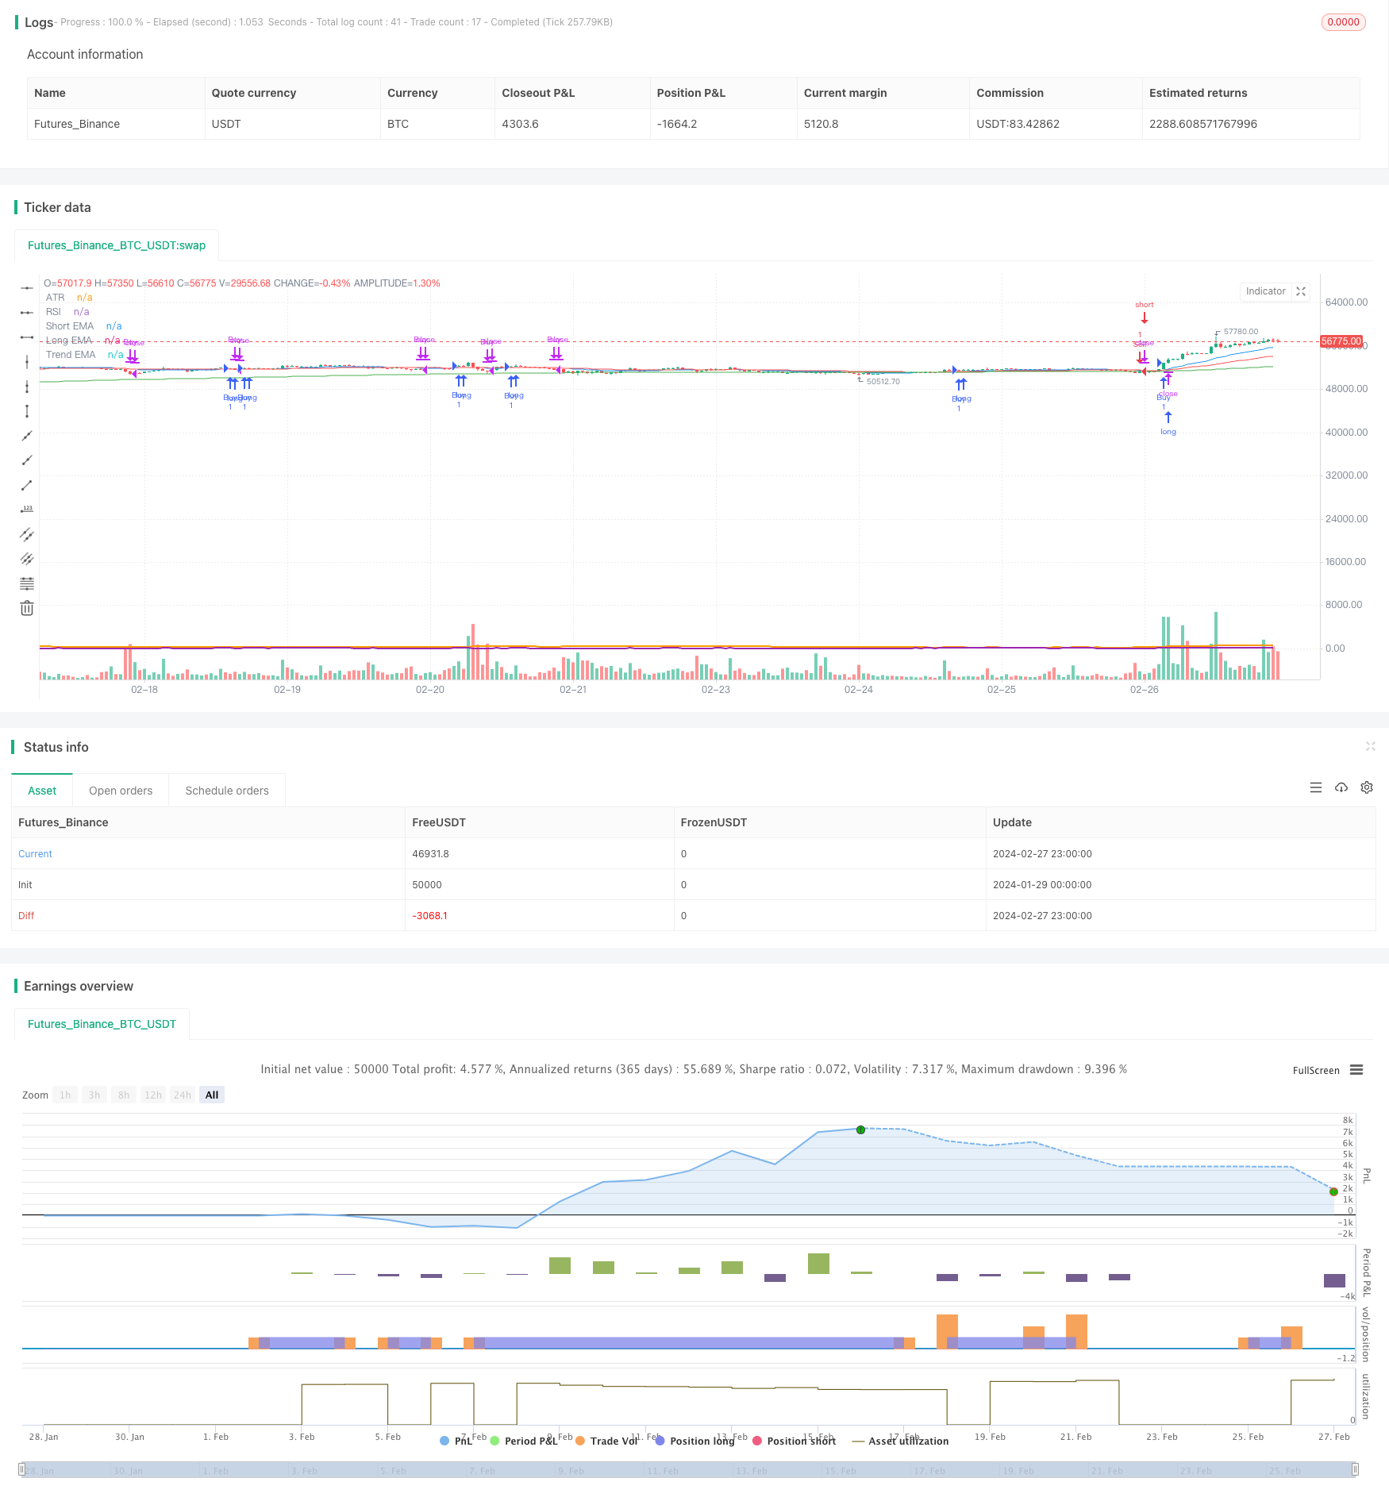Toggle Position short legend item
Image resolution: width=1389 pixels, height=1501 pixels.
click(794, 1441)
